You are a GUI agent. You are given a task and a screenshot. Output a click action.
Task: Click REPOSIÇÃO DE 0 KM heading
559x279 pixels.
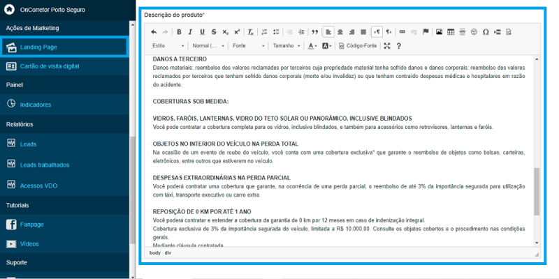pos(202,212)
